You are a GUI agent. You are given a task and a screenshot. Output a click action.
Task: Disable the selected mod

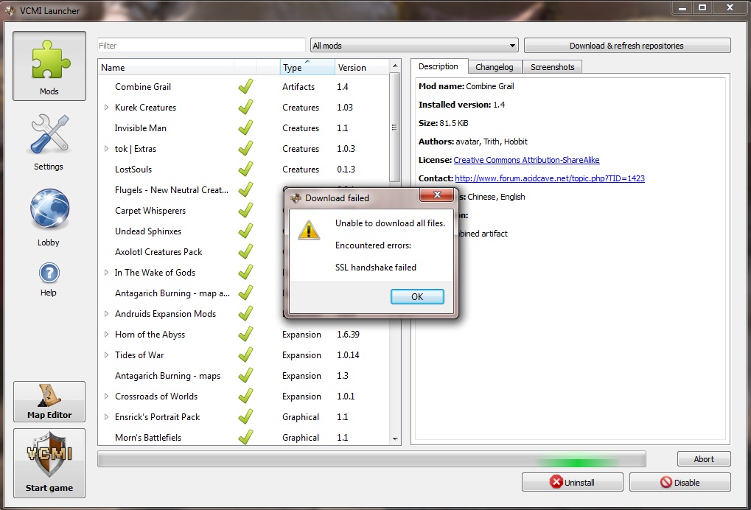pyautogui.click(x=680, y=482)
